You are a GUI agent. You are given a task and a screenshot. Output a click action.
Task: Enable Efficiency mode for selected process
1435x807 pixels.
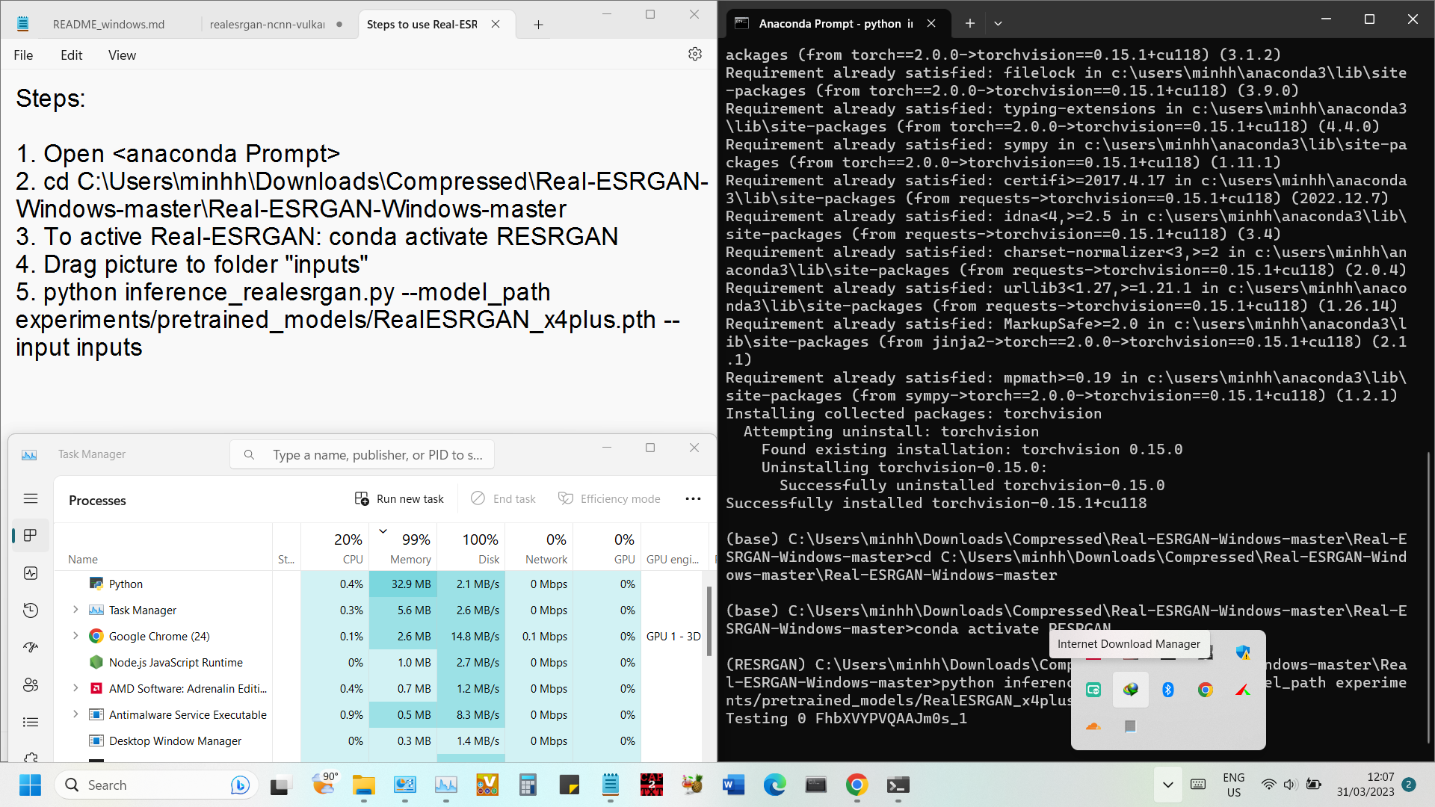609,498
